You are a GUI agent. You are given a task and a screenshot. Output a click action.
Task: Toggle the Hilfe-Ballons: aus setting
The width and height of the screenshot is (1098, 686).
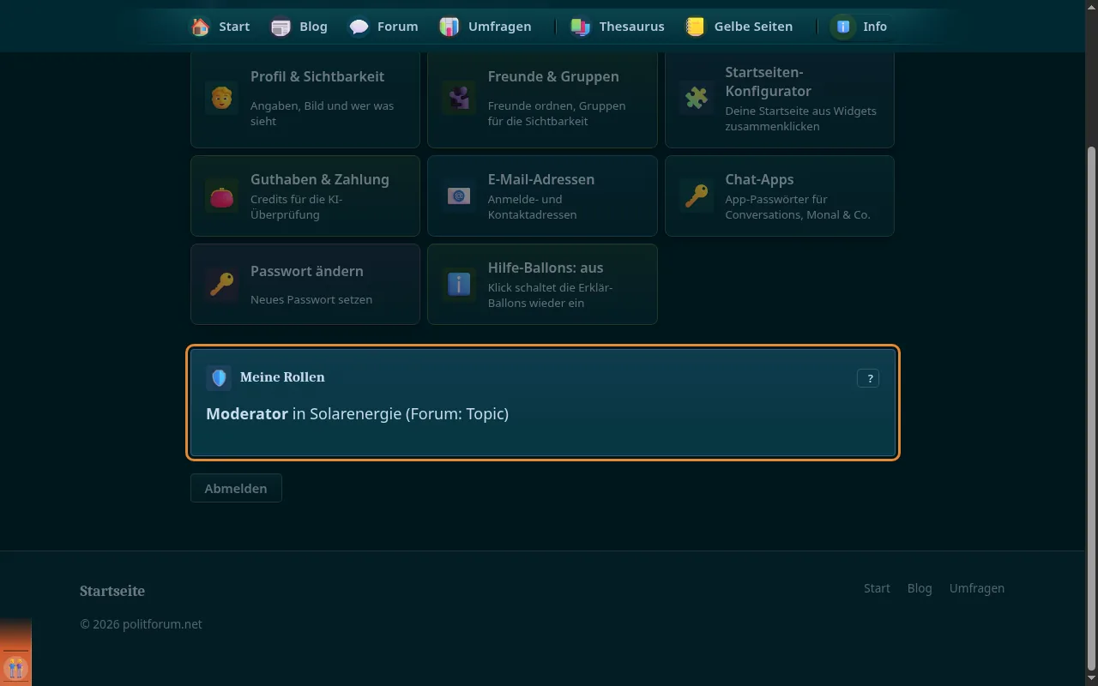pos(542,284)
